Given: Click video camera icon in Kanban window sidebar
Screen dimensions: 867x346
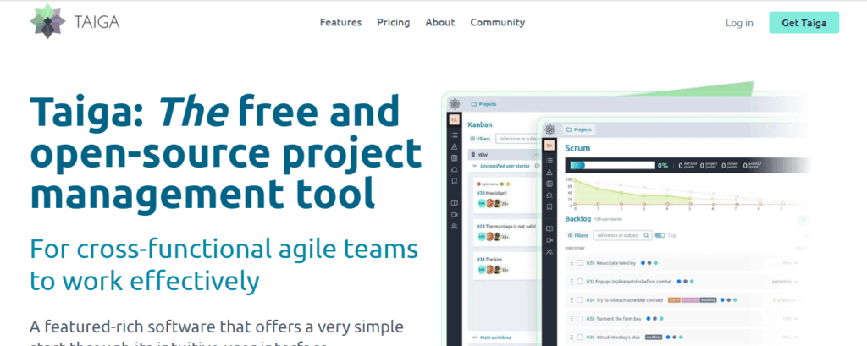Looking at the screenshot, I should click(x=454, y=215).
